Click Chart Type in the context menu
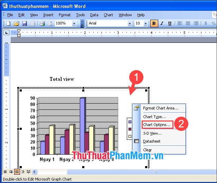This screenshot has height=183, width=217. [154, 117]
